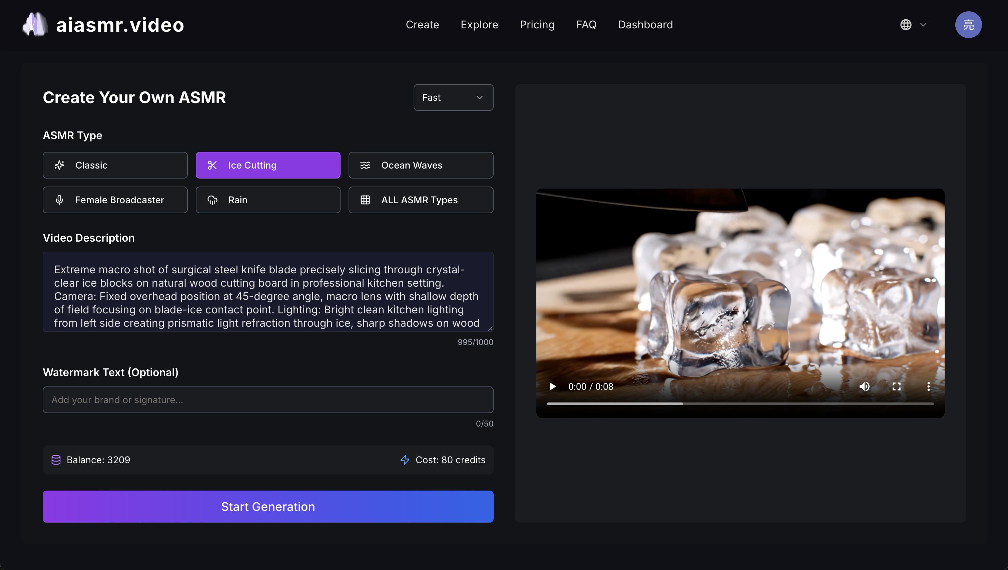Open the Dashboard link

(x=645, y=24)
